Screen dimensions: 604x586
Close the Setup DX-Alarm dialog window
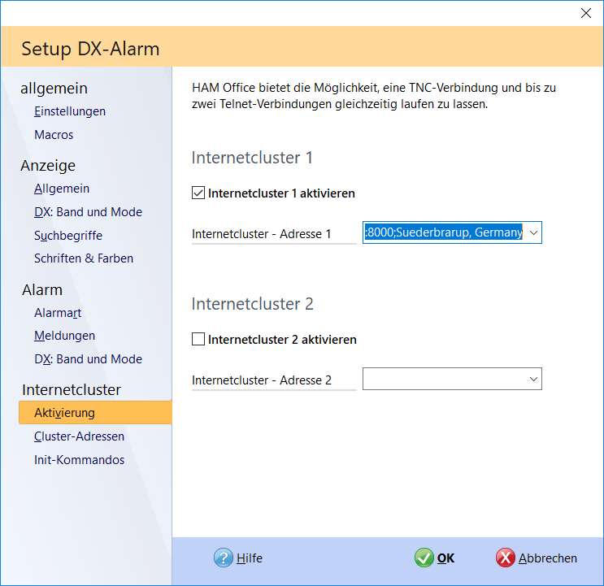coord(586,13)
